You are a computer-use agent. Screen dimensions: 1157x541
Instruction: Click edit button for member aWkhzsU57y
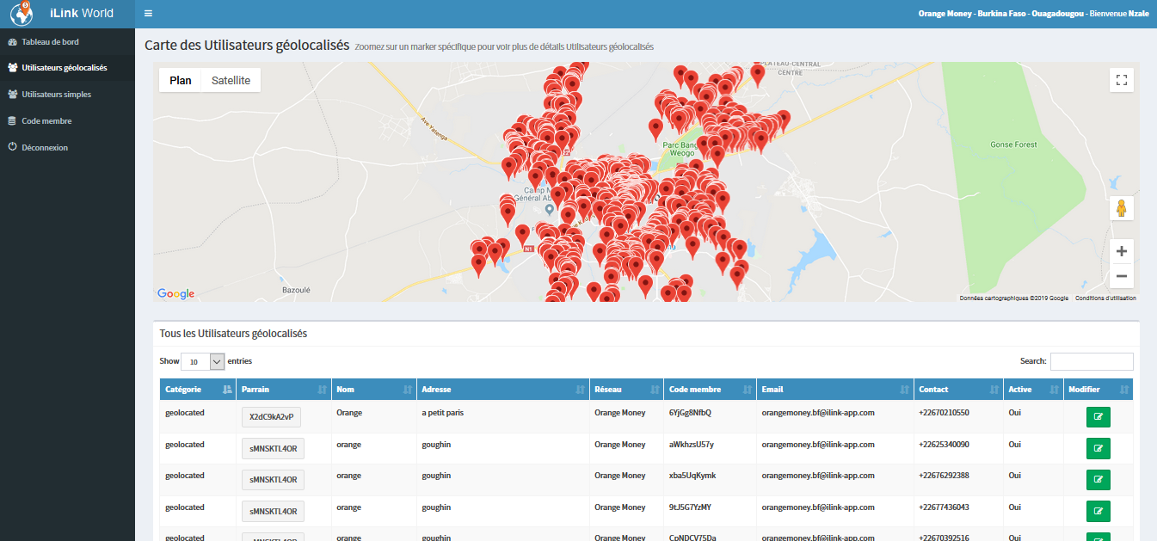[1098, 448]
